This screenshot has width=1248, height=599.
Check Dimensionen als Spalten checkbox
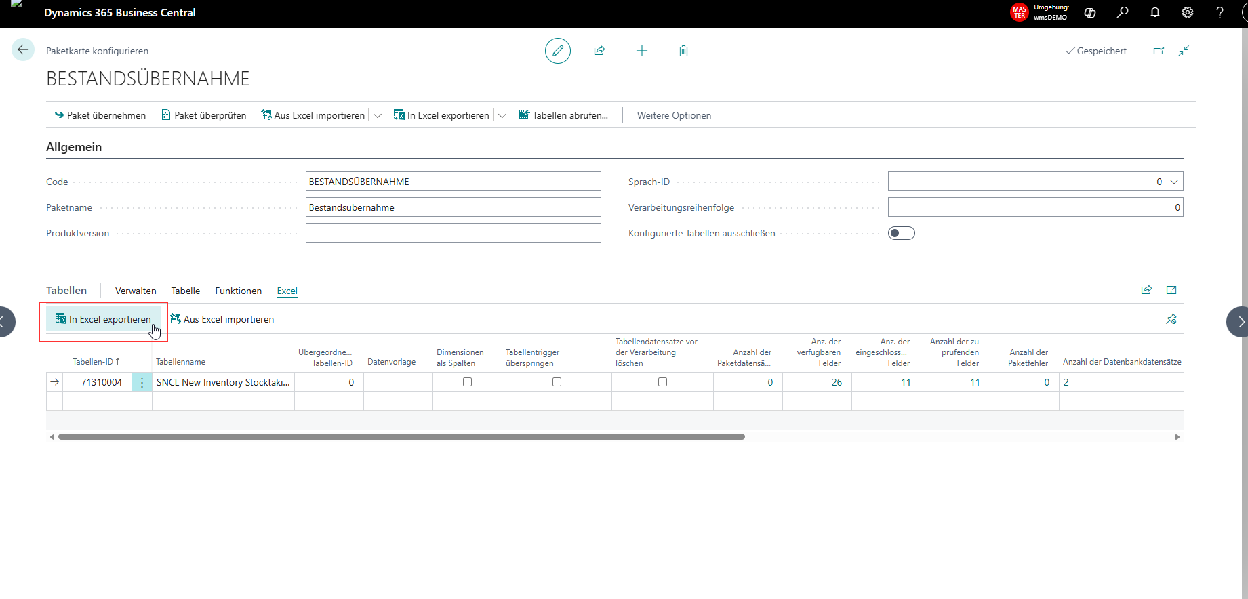tap(467, 382)
